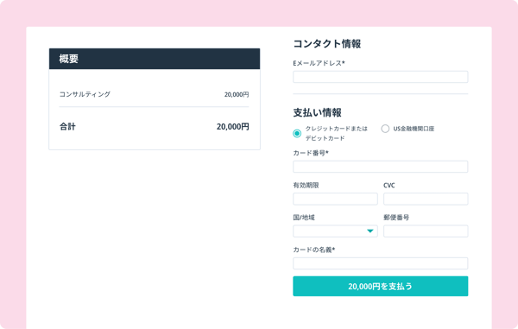This screenshot has width=518, height=329.
Task: Click the 支払い情報 heading
Action: click(317, 112)
